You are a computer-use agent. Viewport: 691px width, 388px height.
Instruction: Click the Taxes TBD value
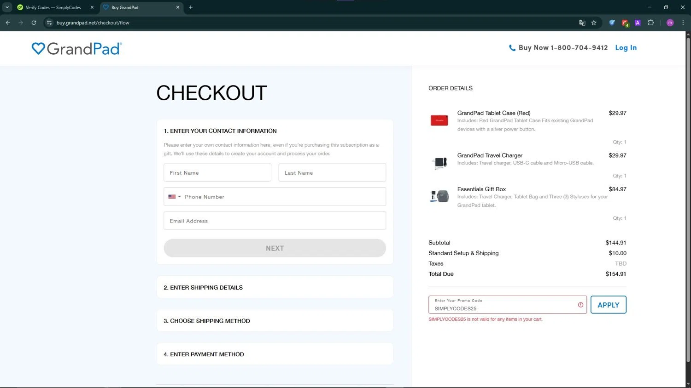621,263
